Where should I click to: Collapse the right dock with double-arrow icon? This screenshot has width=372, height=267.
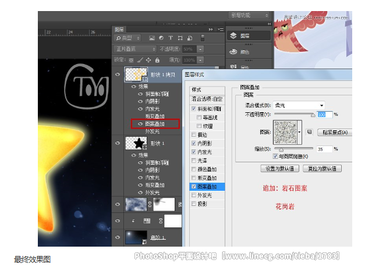click(269, 24)
